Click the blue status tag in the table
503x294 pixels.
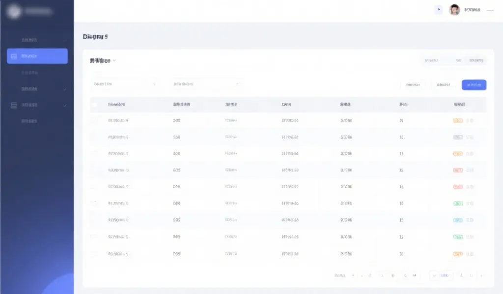point(458,220)
